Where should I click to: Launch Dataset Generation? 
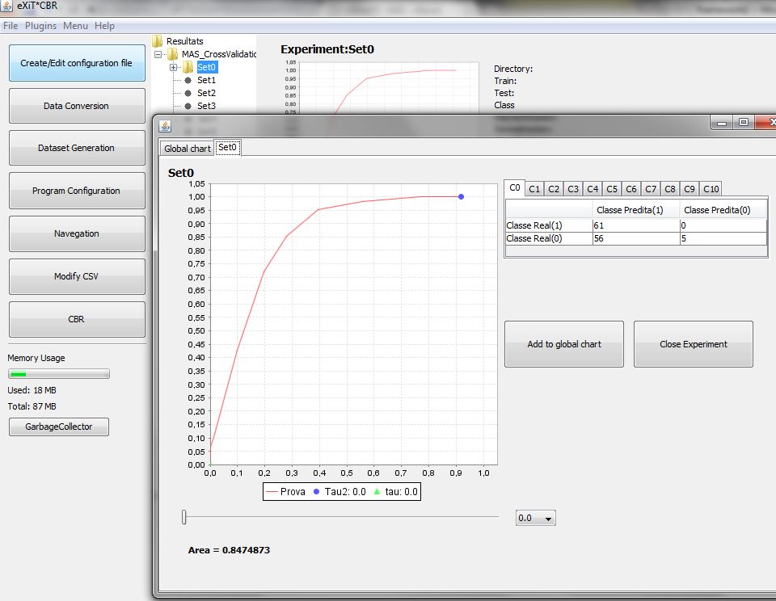click(77, 148)
